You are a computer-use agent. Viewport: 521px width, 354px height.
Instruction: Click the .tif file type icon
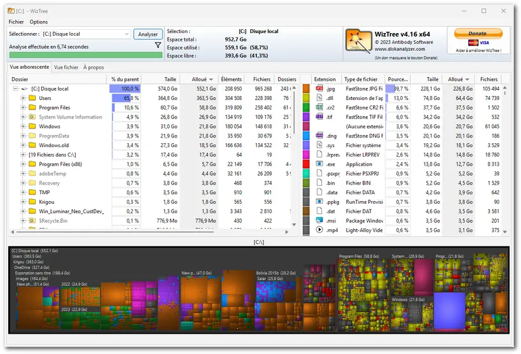click(319, 117)
